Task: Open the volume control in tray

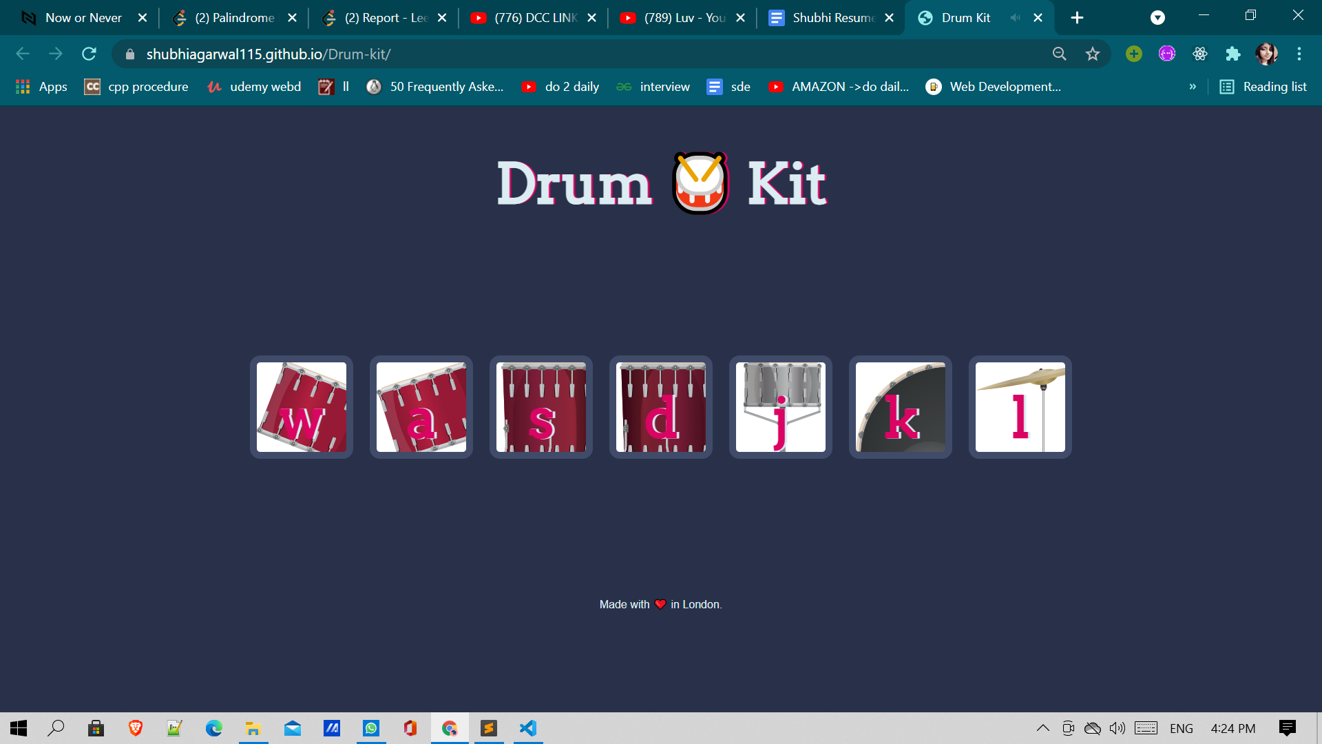Action: pyautogui.click(x=1118, y=728)
